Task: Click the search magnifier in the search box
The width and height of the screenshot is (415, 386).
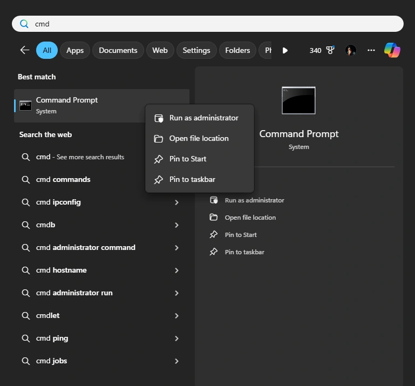Action: tap(24, 24)
